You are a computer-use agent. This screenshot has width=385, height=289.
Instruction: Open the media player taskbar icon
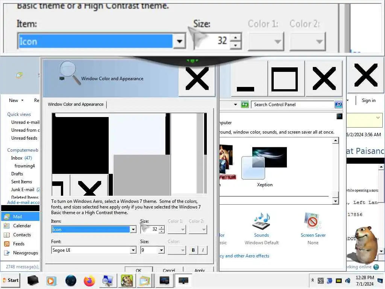point(51,281)
